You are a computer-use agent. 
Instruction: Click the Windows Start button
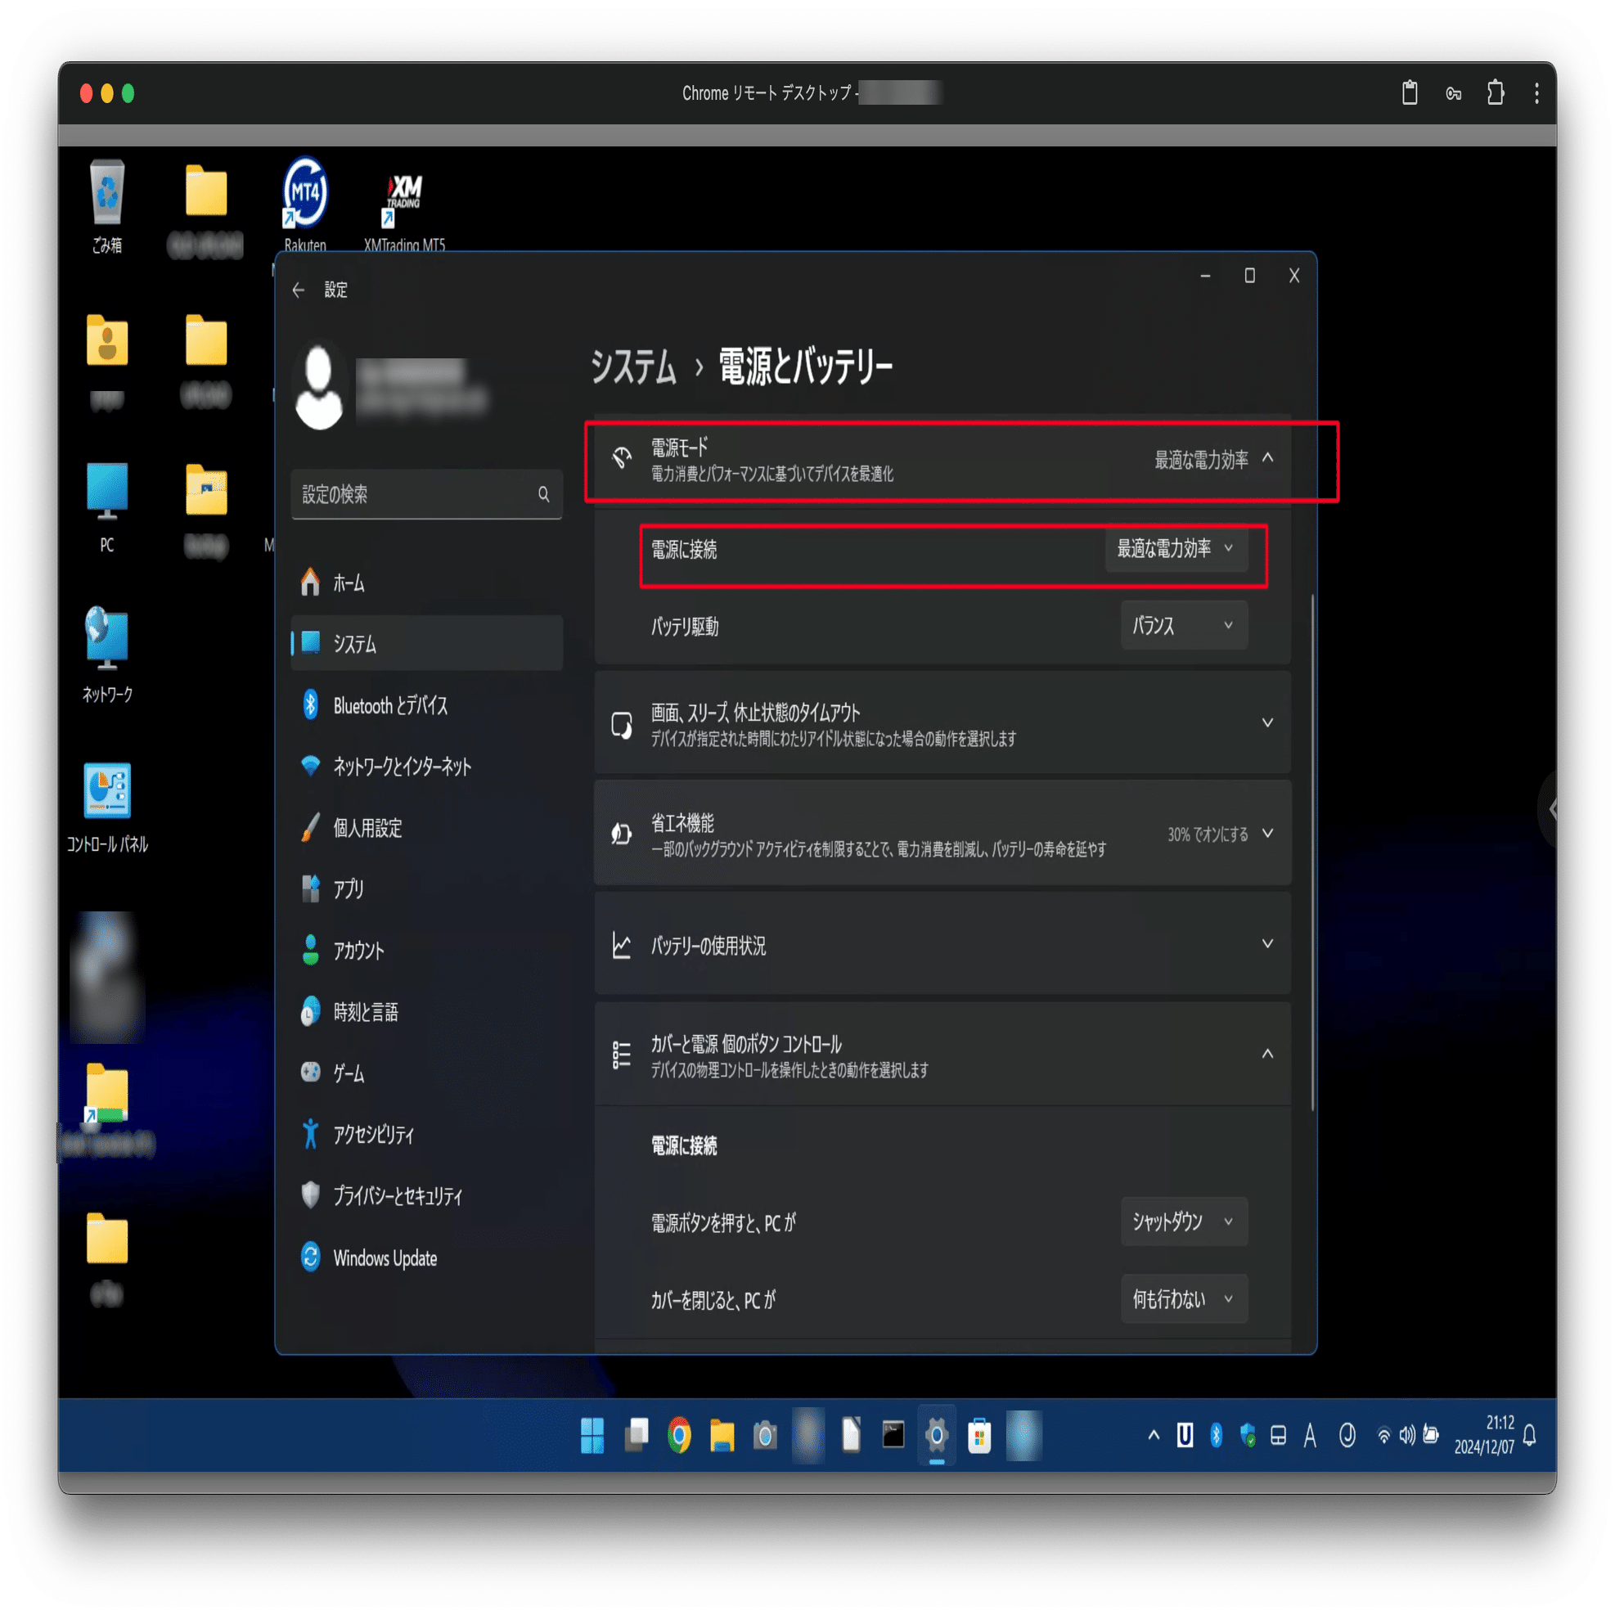[x=592, y=1436]
